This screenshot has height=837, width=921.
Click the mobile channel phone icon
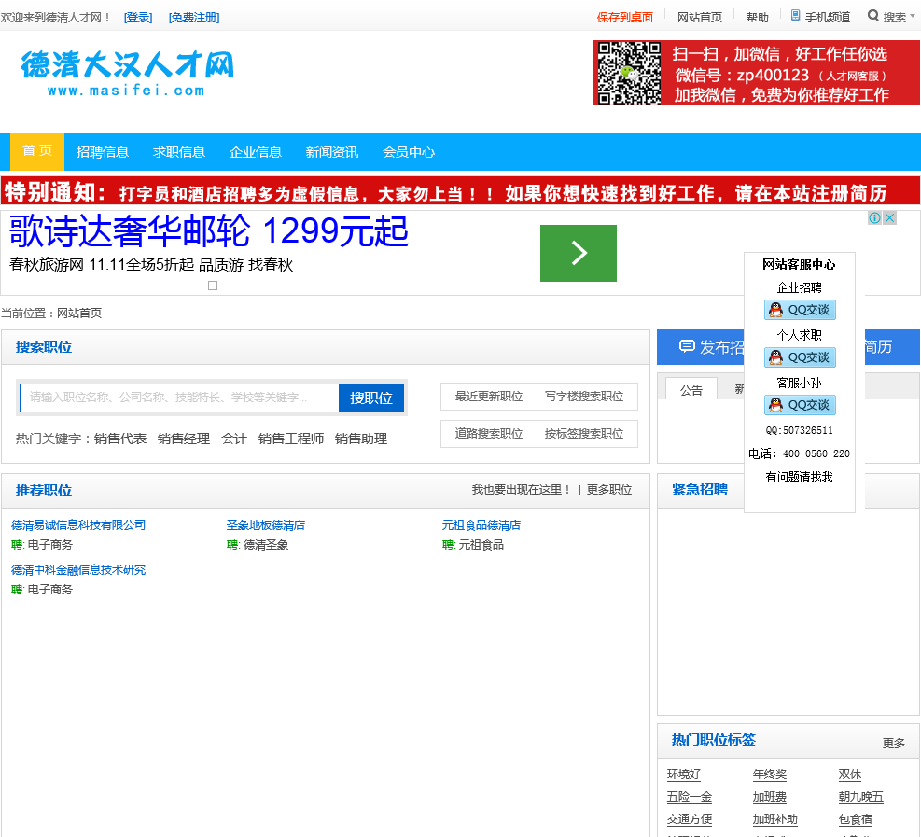[x=795, y=16]
